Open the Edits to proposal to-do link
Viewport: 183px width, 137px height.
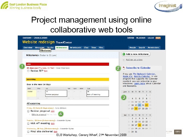(39, 114)
